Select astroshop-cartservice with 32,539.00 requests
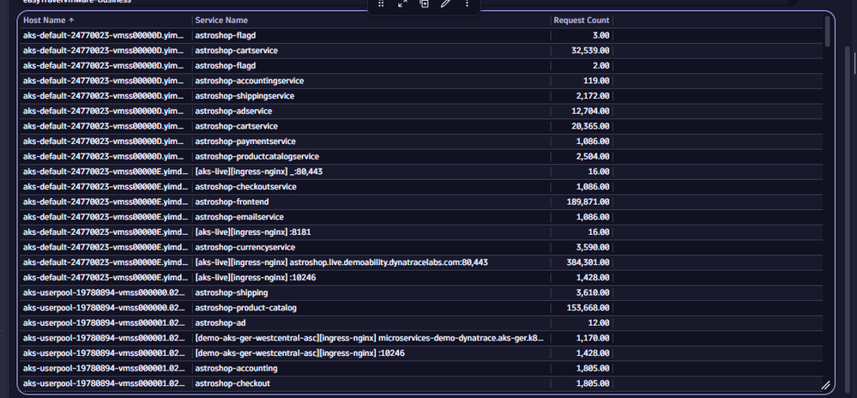 (421, 51)
